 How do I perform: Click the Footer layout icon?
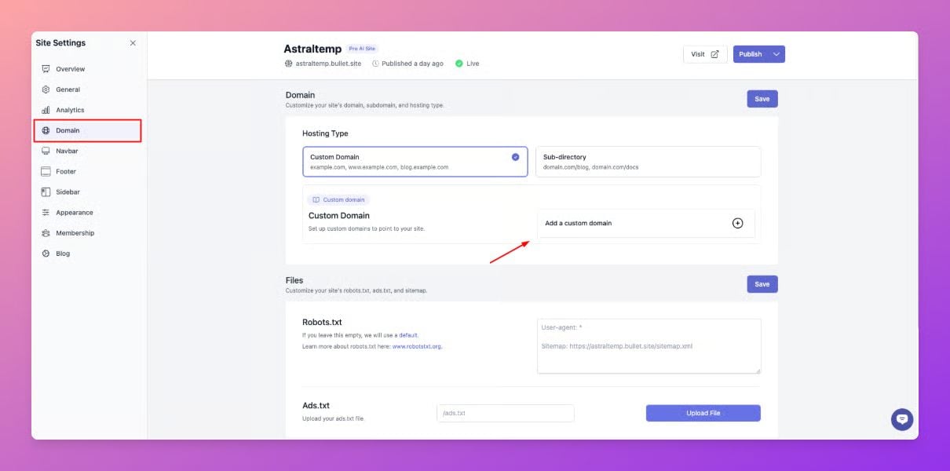[x=46, y=171]
